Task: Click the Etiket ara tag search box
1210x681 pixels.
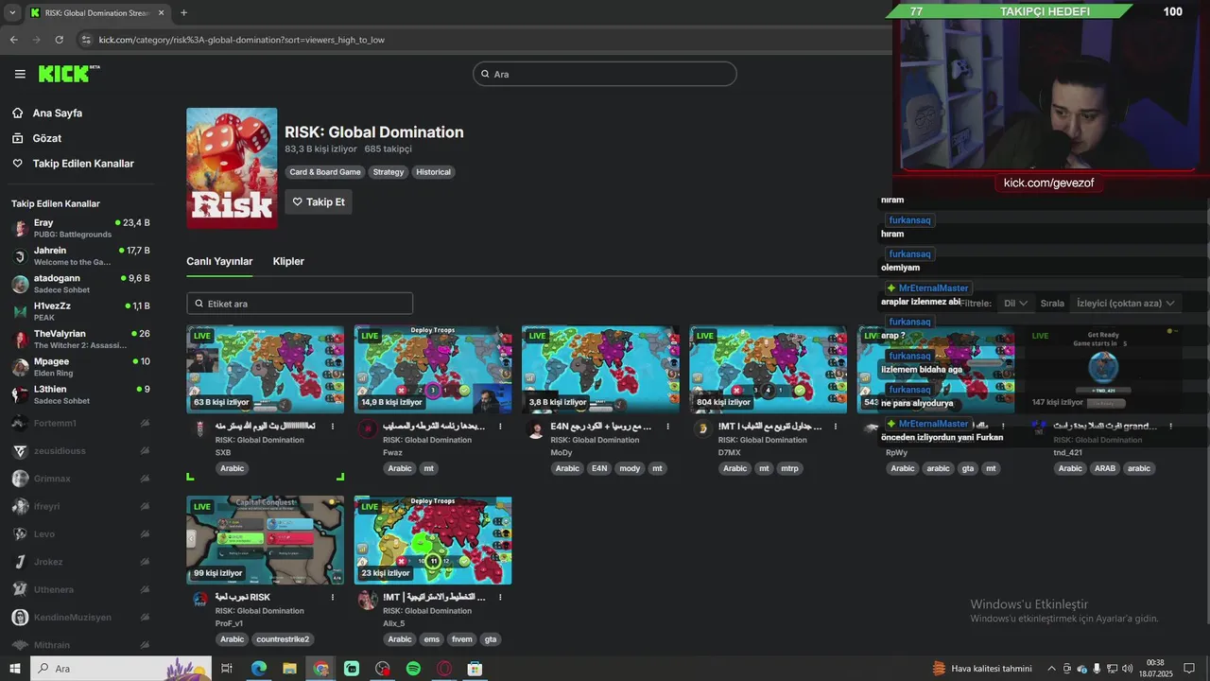Action: click(x=300, y=304)
